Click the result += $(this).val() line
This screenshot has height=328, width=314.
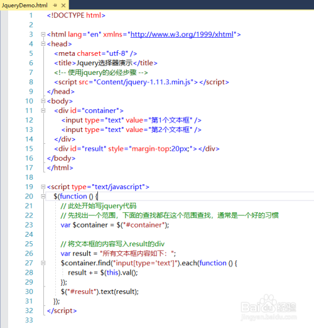(103, 273)
